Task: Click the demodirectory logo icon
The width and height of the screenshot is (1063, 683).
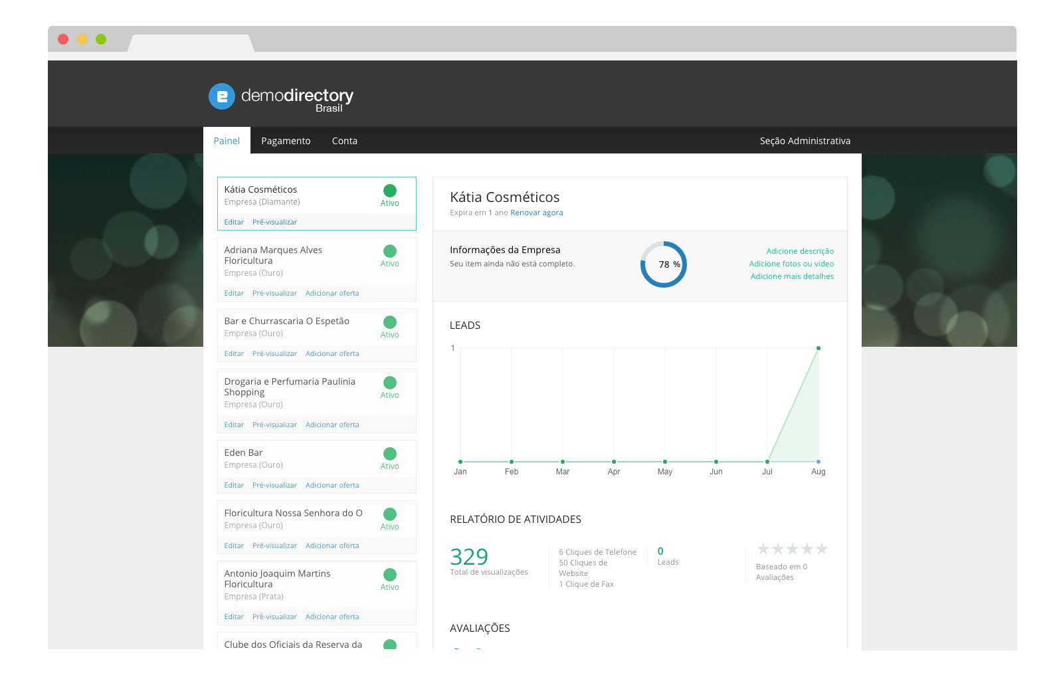Action: click(222, 96)
